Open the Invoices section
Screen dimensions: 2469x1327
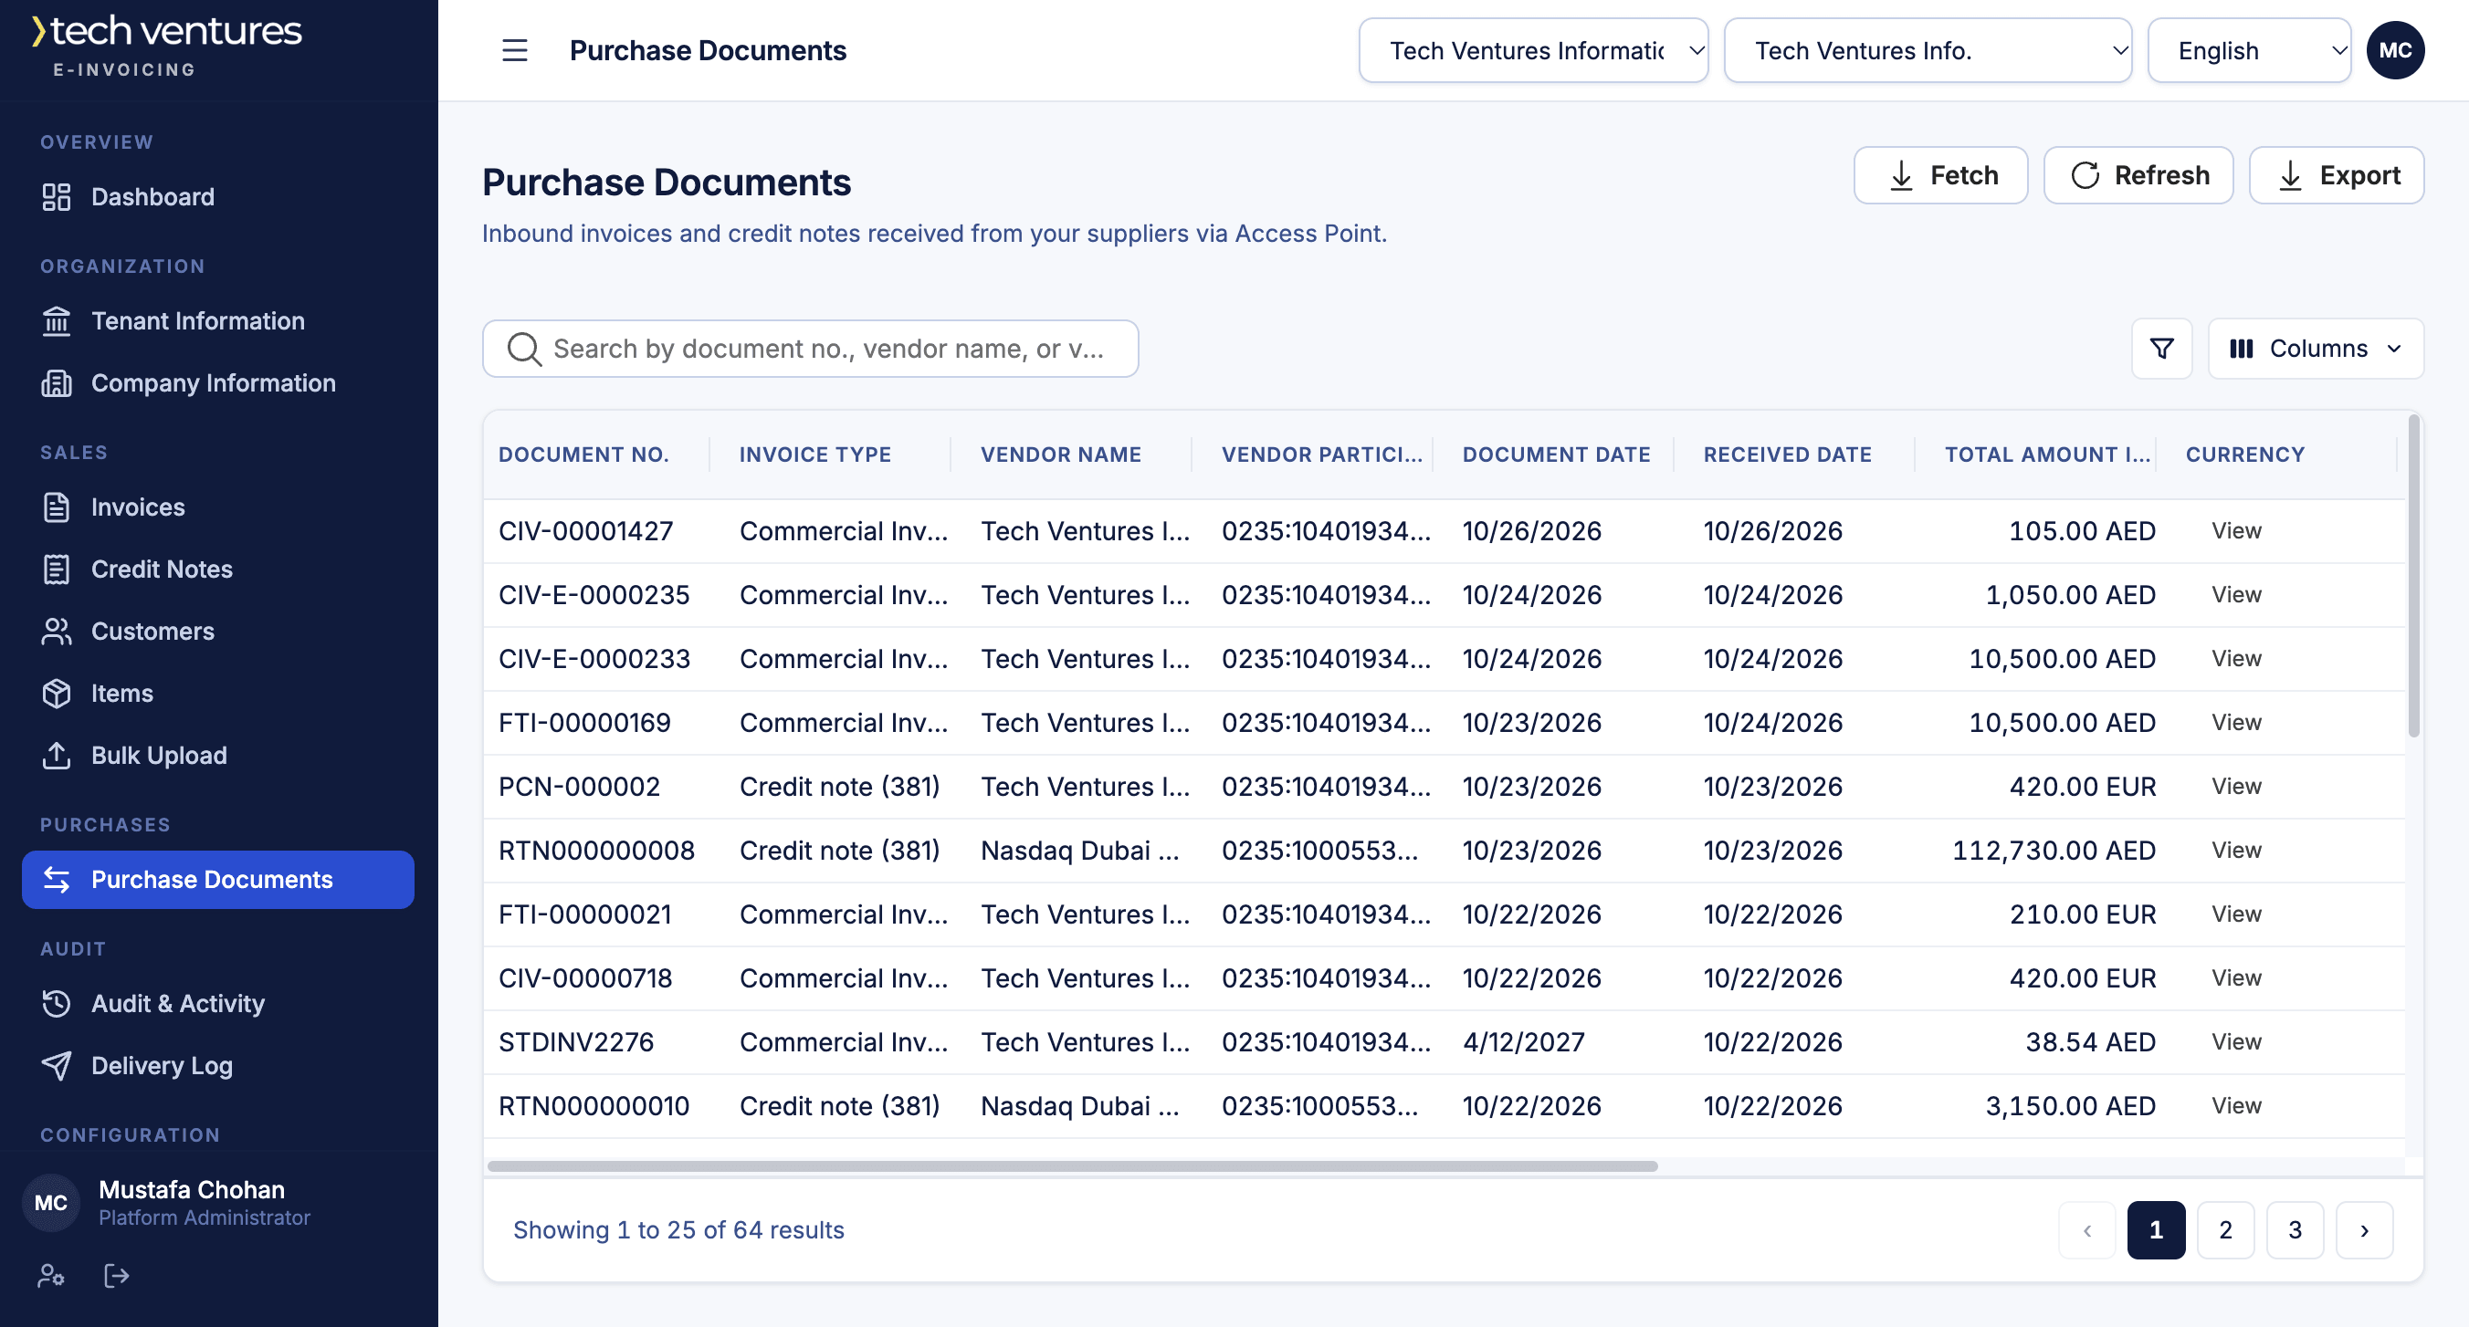(218, 507)
